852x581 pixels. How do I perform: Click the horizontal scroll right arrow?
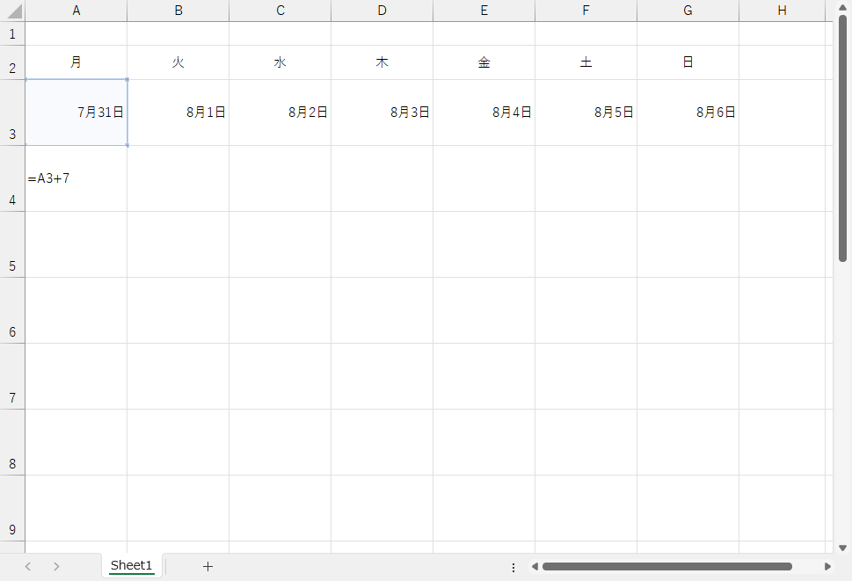(827, 566)
